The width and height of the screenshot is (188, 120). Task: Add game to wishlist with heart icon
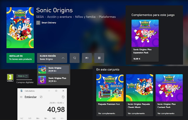coord(75,58)
